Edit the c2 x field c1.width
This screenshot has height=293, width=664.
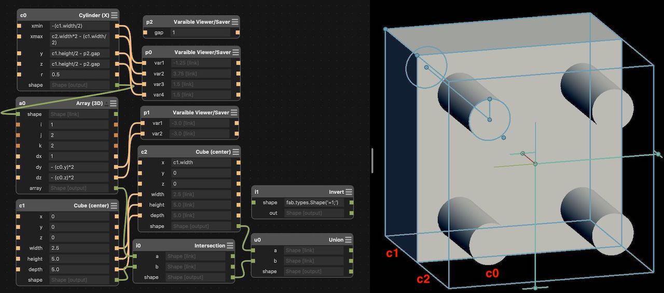coord(201,162)
